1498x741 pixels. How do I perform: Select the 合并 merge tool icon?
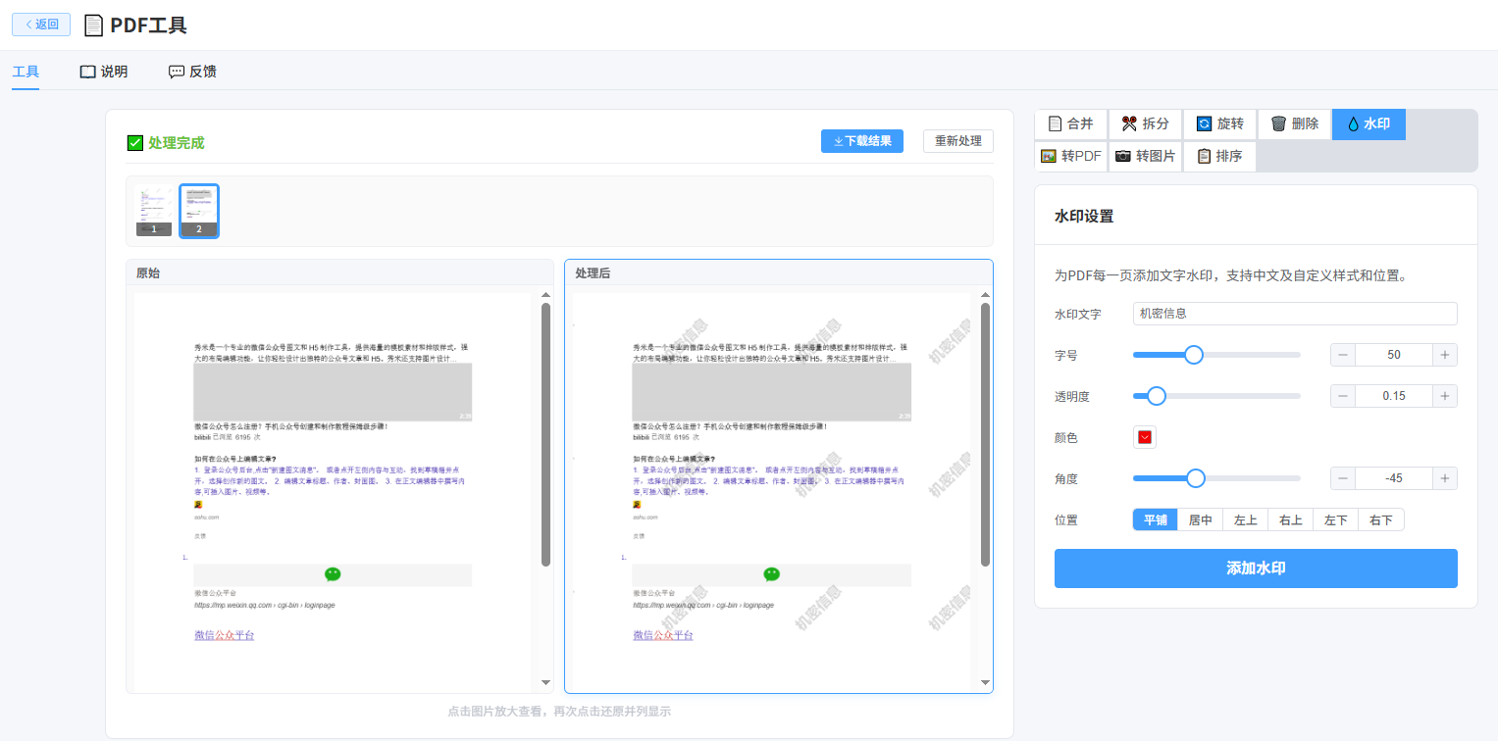click(1070, 124)
